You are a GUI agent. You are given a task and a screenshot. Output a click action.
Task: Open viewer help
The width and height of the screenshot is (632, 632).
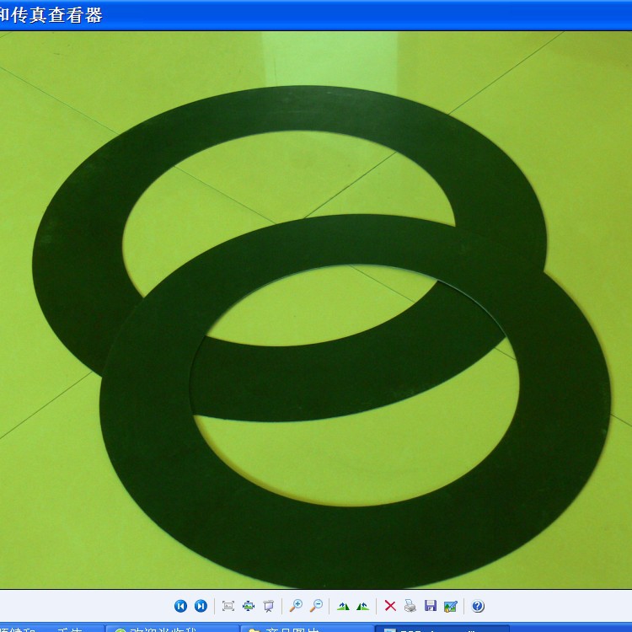pos(478,606)
